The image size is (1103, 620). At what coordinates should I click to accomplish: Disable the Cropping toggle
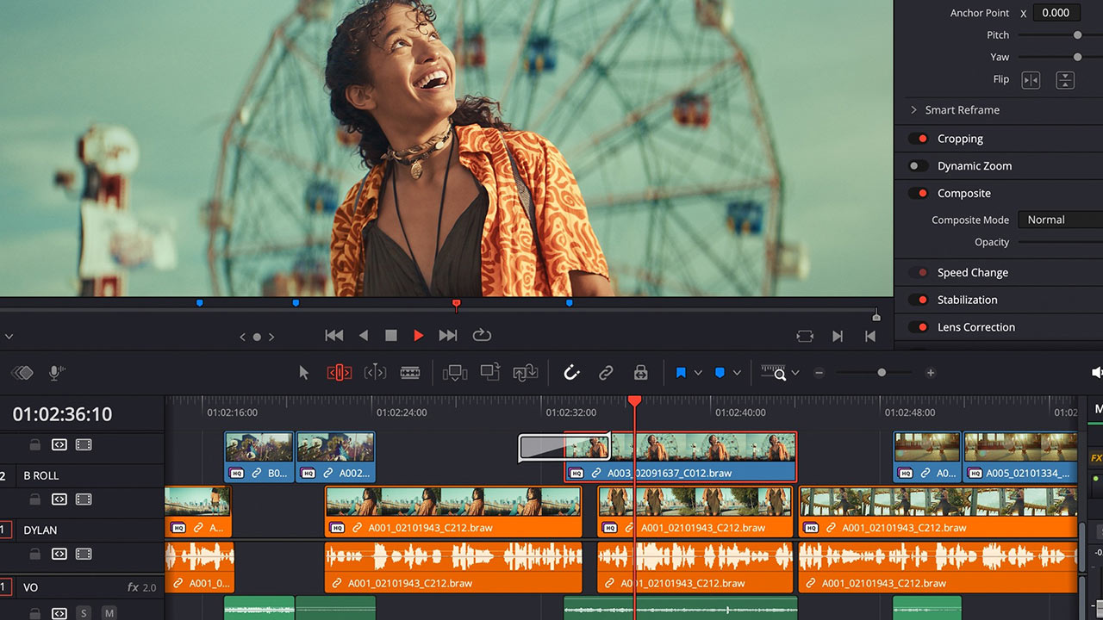pos(919,139)
